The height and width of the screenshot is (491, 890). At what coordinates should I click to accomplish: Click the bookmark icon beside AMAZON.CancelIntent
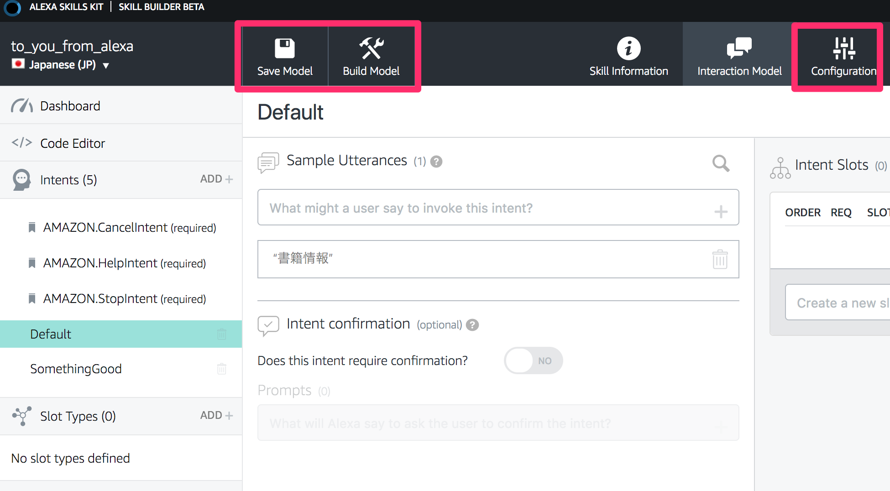tap(32, 227)
